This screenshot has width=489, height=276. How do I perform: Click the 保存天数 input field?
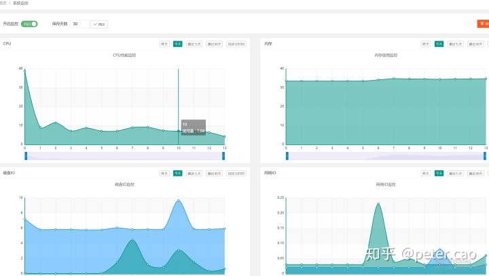pos(79,24)
